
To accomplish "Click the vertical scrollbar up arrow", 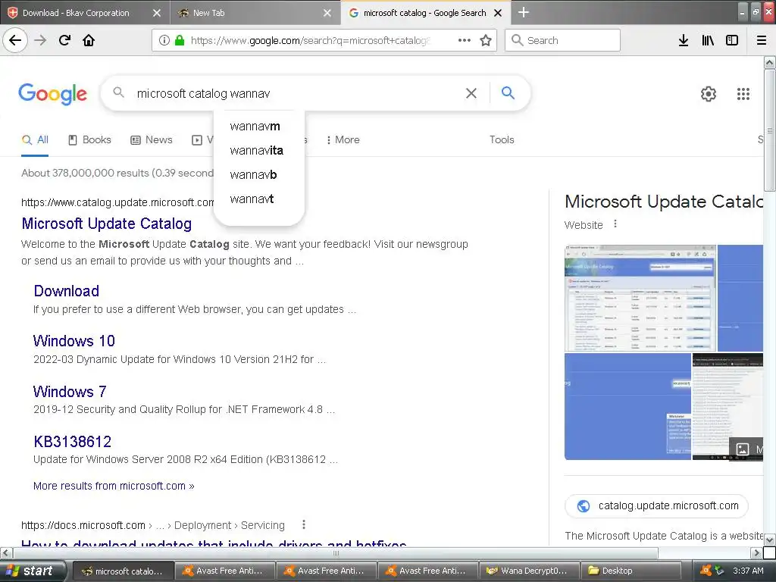I will pos(769,62).
